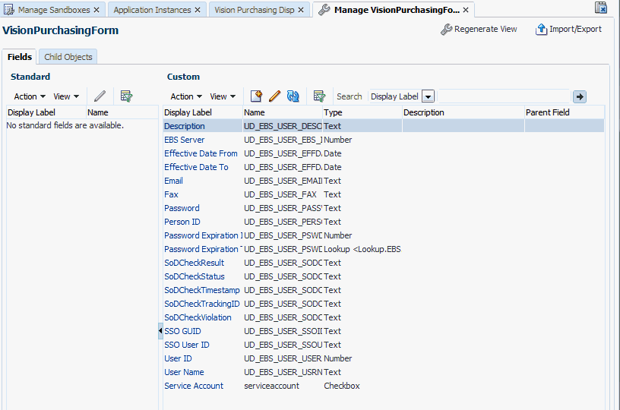620x410 pixels.
Task: Sort by Custom Display Label column header
Action: click(x=203, y=112)
